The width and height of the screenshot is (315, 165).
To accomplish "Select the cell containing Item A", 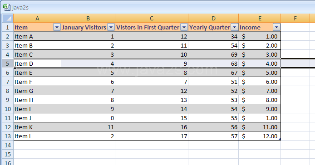I will pos(37,36).
